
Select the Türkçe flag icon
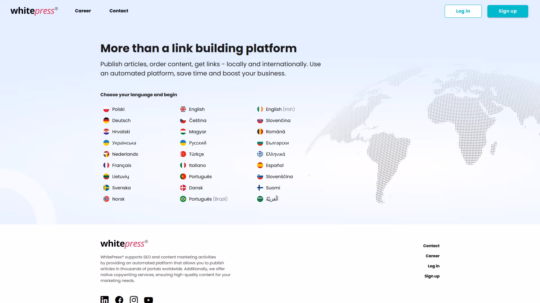click(183, 154)
